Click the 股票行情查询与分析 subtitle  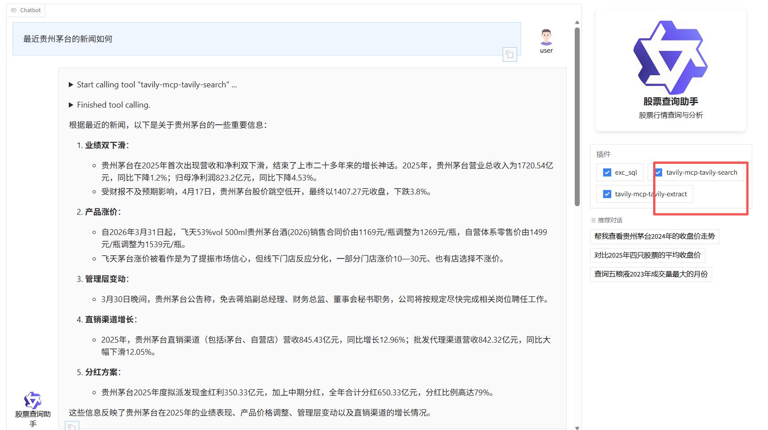pos(671,115)
